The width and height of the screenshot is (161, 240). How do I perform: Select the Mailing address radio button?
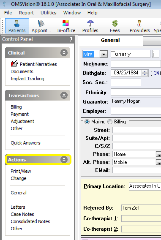(87, 122)
